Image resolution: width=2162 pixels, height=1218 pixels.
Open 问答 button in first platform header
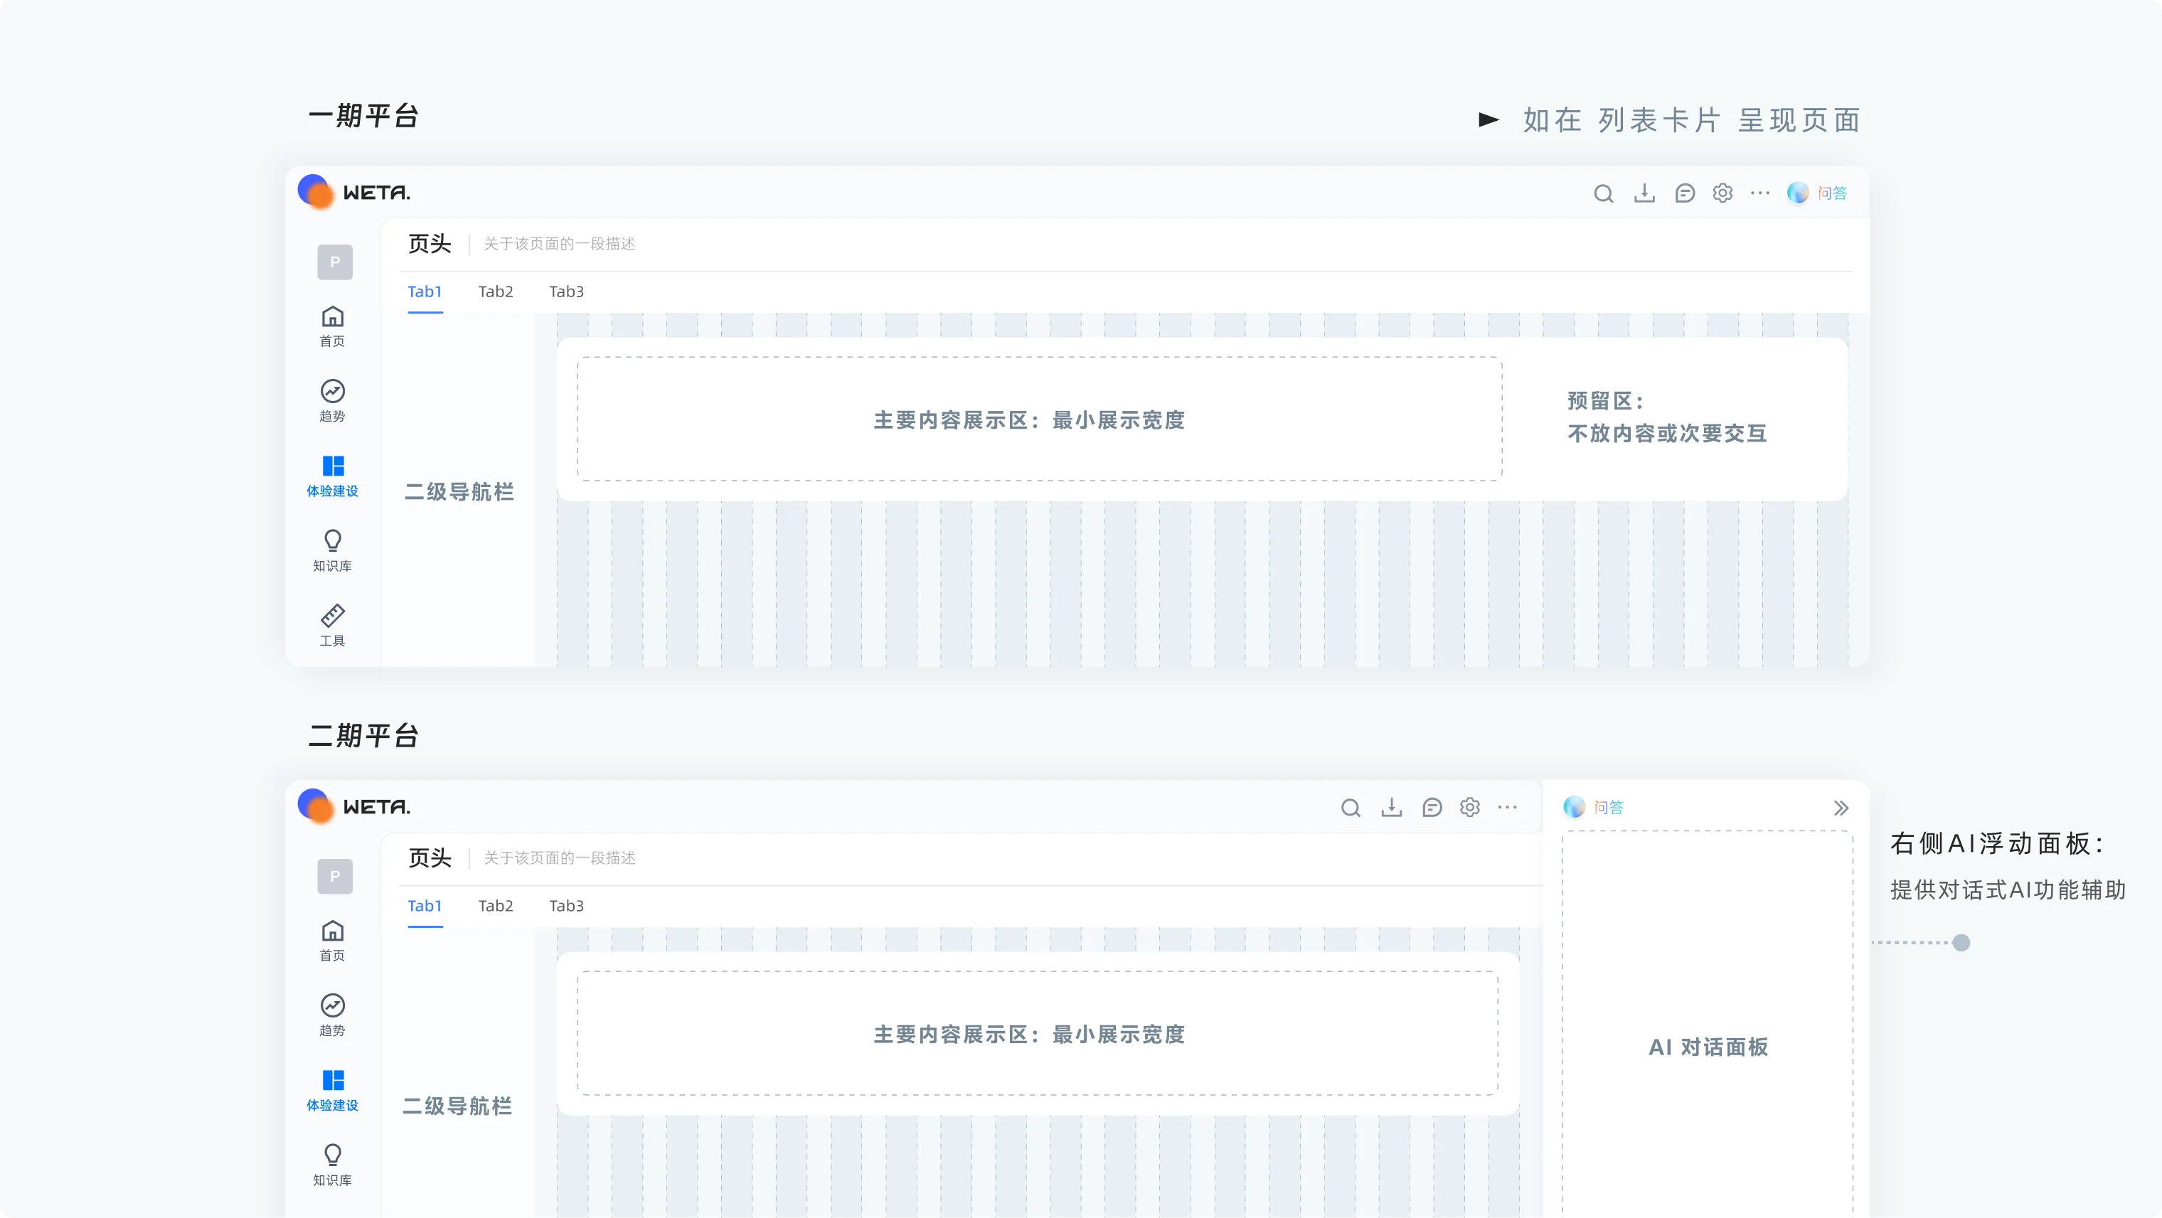1817,193
